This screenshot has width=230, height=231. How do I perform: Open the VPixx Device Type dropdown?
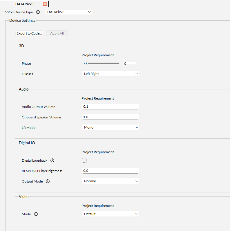[x=68, y=12]
